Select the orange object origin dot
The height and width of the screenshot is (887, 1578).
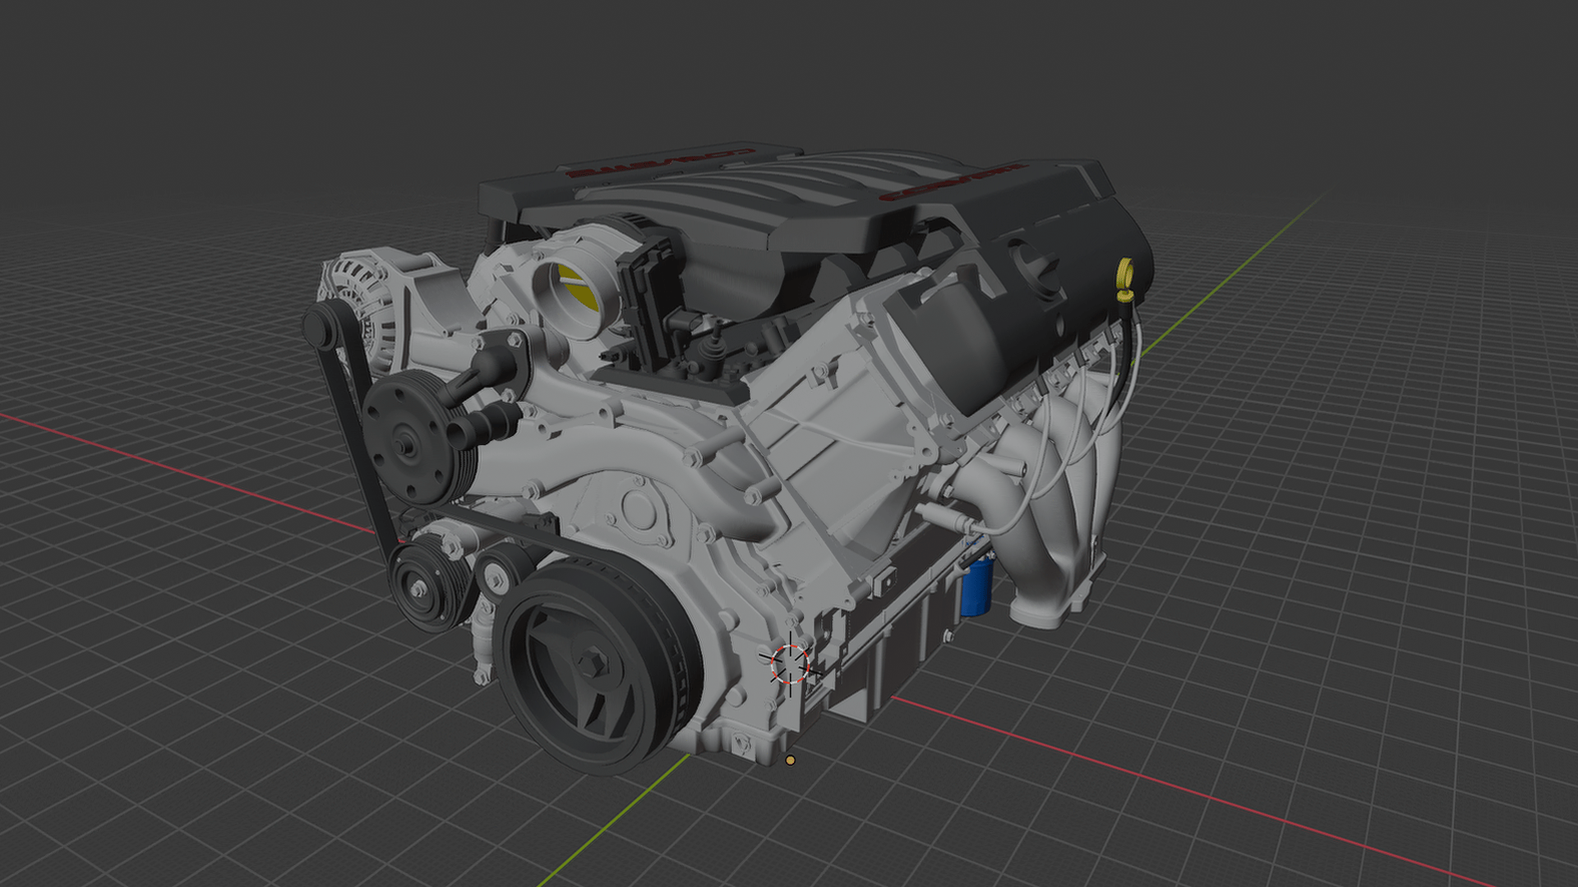(x=790, y=761)
